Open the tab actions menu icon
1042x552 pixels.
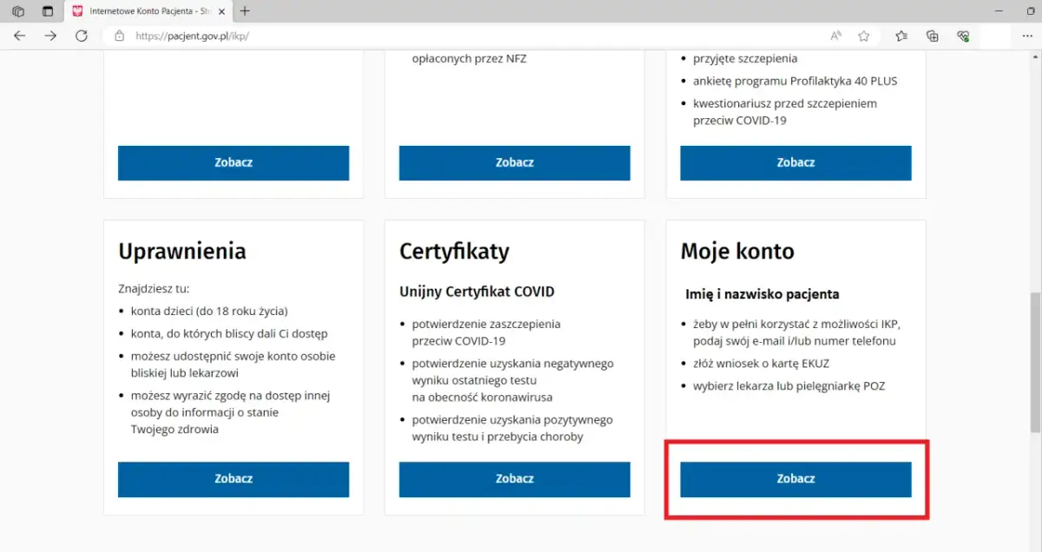tap(48, 11)
